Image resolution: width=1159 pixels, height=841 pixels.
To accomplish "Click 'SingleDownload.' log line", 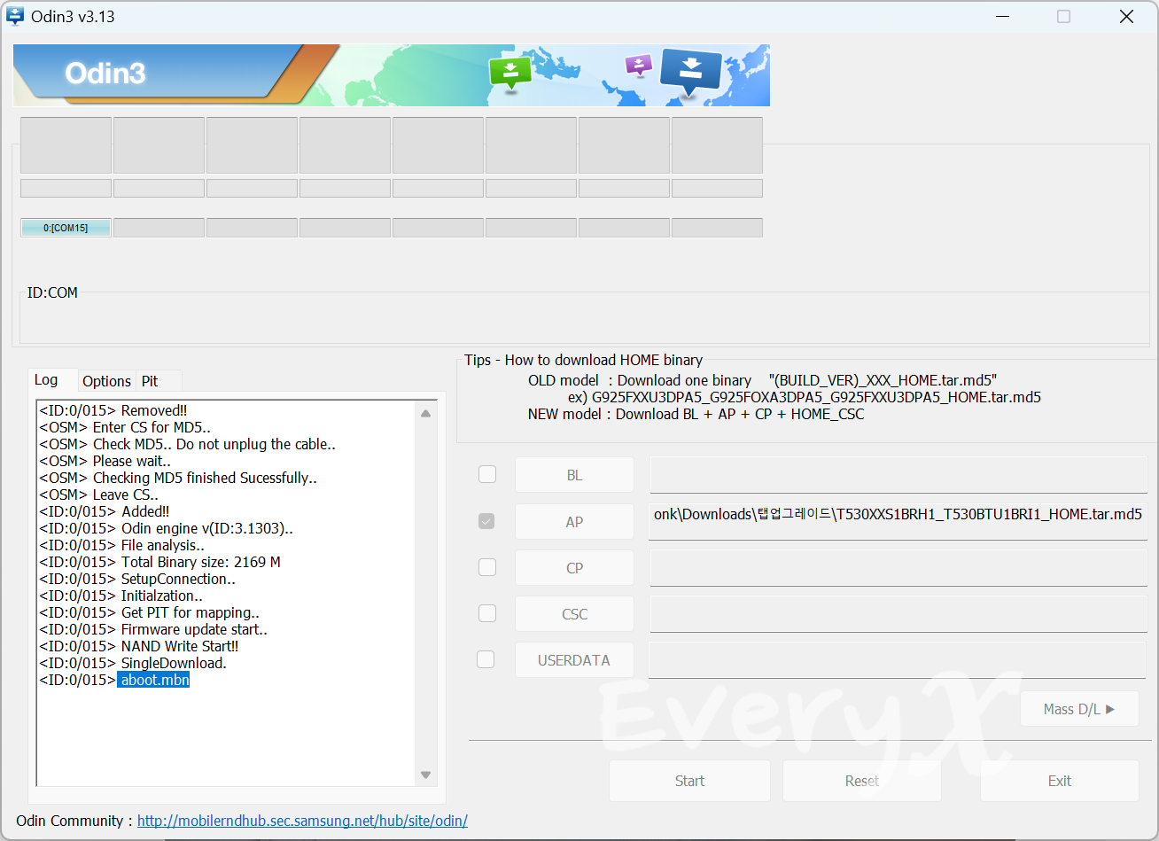I will [x=133, y=663].
